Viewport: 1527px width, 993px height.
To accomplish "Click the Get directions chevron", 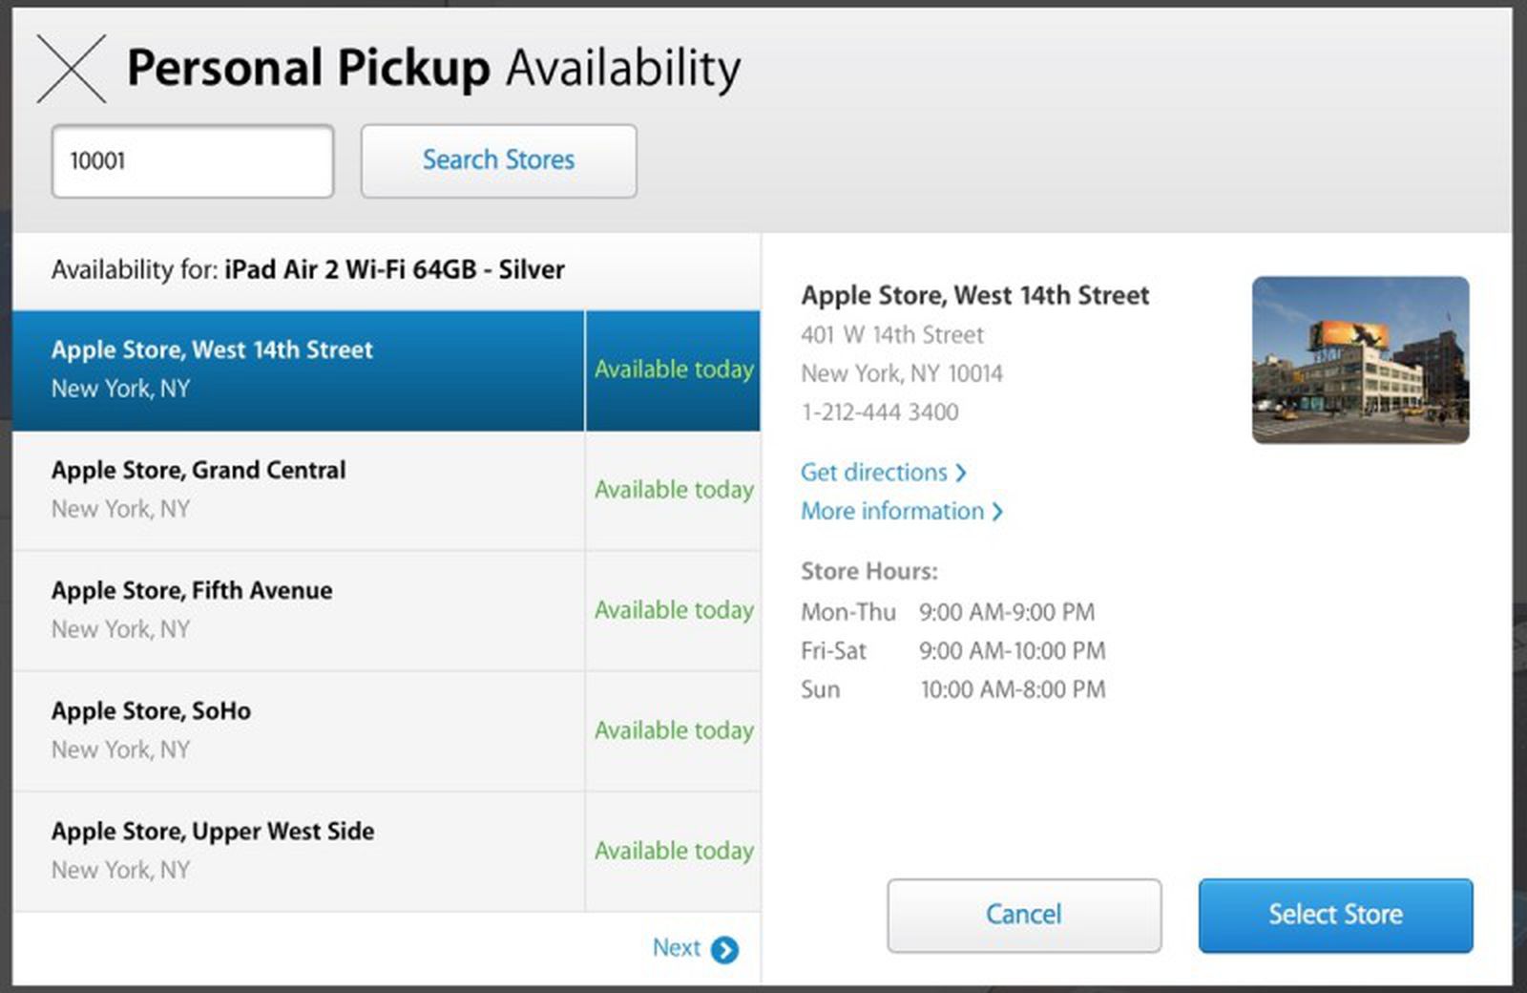I will (x=961, y=473).
